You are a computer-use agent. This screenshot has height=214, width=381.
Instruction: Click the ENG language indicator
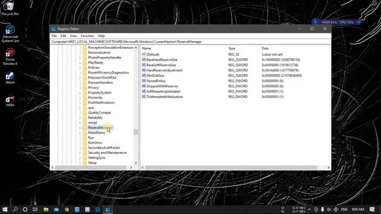(x=344, y=209)
